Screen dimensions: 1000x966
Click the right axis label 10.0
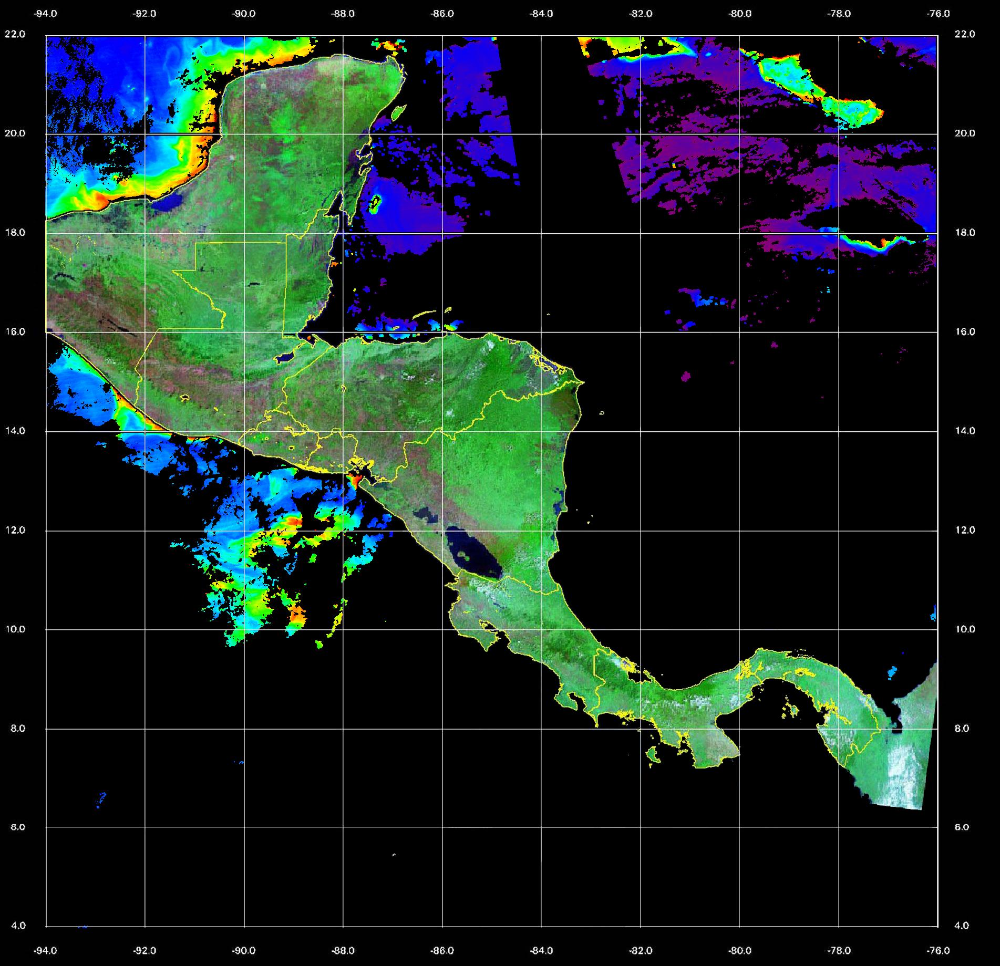click(964, 629)
